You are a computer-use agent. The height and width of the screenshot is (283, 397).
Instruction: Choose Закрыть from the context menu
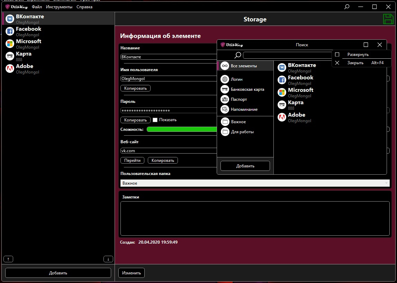click(x=362, y=63)
